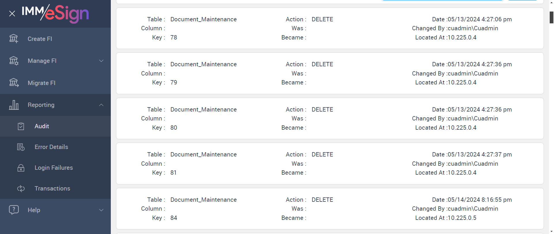Image resolution: width=554 pixels, height=234 pixels.
Task: Click the Reporting bar chart icon
Action: pos(14,105)
